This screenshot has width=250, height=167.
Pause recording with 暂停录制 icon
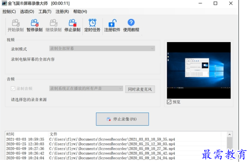click(x=34, y=23)
